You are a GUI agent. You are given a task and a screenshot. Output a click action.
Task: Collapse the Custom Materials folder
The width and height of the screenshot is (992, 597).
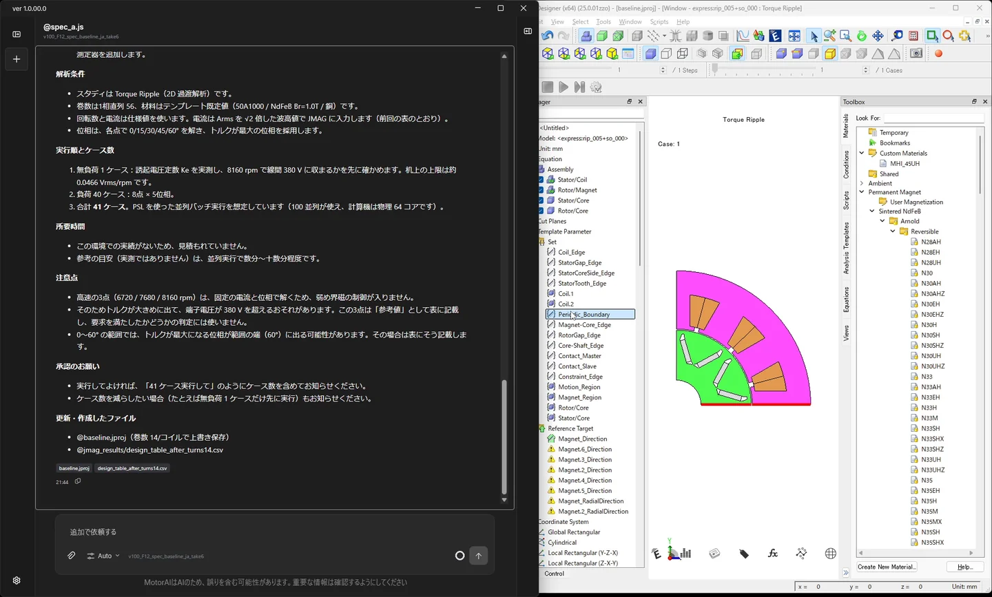tap(862, 153)
